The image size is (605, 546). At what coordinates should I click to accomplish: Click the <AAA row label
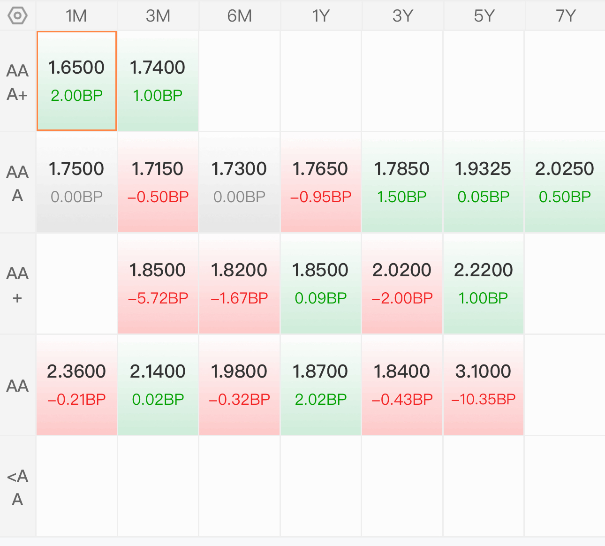click(18, 487)
